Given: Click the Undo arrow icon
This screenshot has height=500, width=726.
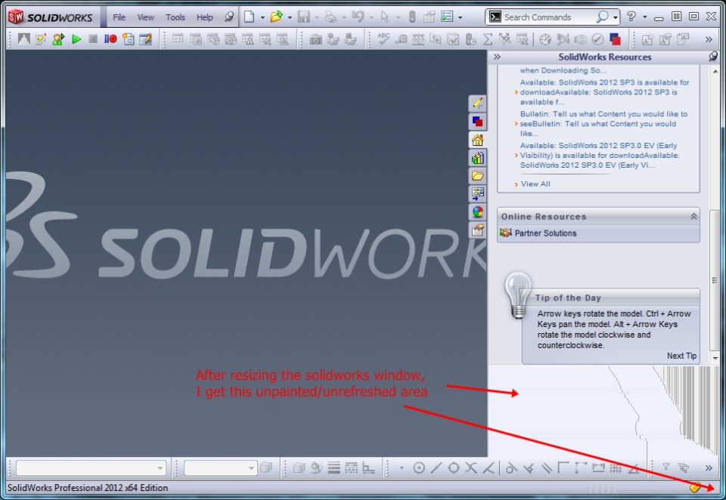Looking at the screenshot, I should (358, 17).
